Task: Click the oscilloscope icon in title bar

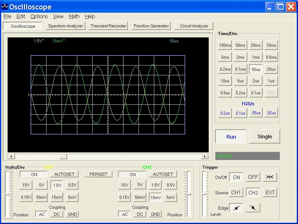Action: point(5,7)
